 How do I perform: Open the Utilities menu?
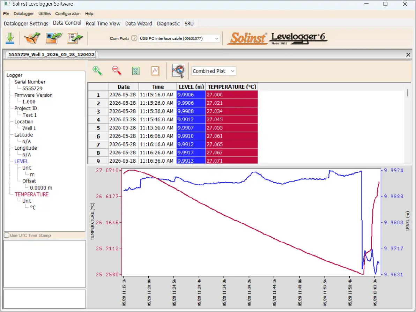45,14
